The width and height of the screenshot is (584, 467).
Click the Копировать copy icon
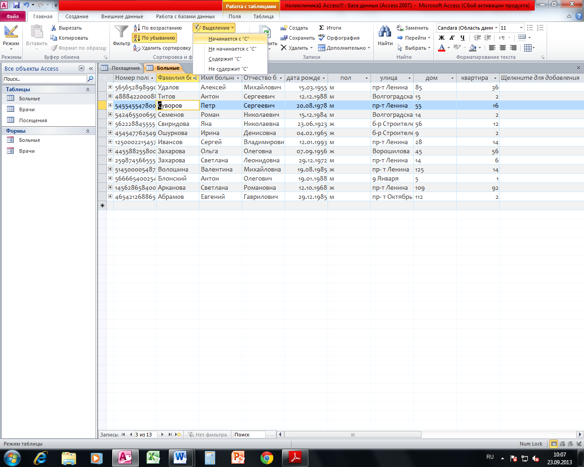coord(54,38)
